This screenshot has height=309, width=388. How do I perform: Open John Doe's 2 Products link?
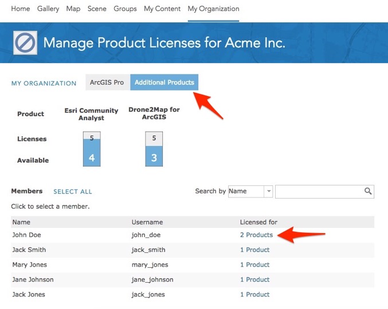(256, 235)
